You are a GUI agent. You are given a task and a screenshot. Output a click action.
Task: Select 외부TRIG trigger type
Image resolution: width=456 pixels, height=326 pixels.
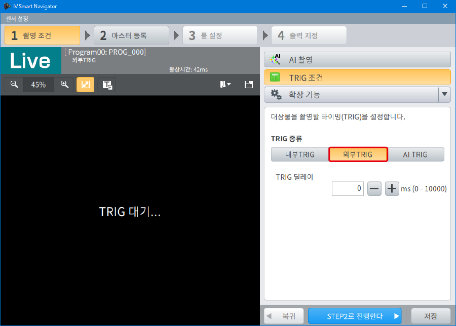(358, 154)
